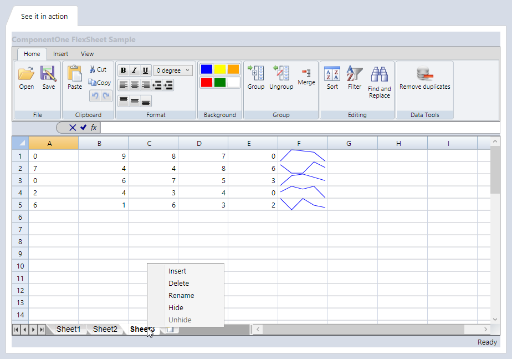Align text left in Format group
Image resolution: width=512 pixels, height=359 pixels.
pos(123,85)
